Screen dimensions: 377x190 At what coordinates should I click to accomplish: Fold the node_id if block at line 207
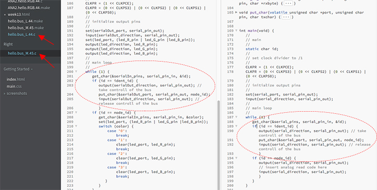(76, 113)
